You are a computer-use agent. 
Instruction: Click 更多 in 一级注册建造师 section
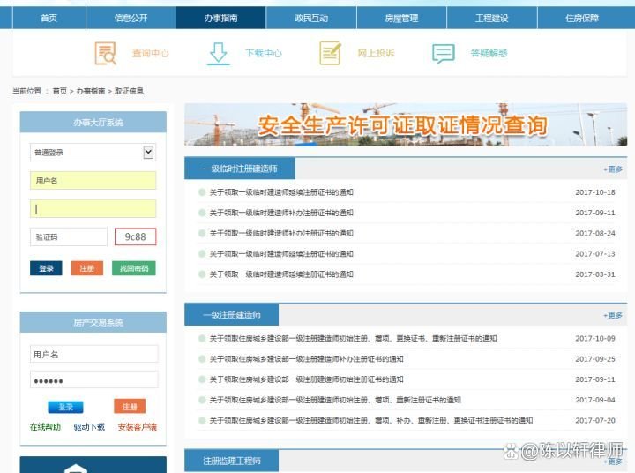click(613, 315)
